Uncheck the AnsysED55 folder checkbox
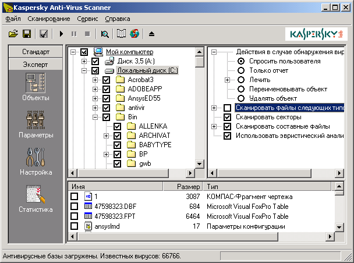This screenshot has width=354, height=263. click(x=106, y=98)
